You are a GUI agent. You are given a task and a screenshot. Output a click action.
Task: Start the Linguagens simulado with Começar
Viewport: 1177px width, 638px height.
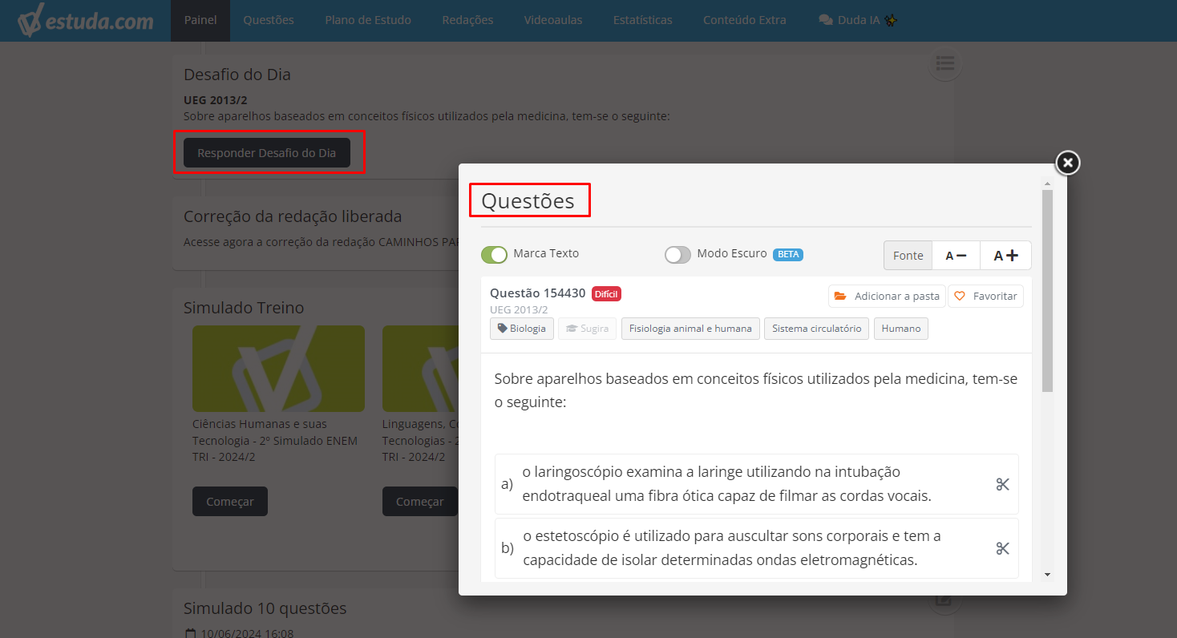tap(419, 502)
